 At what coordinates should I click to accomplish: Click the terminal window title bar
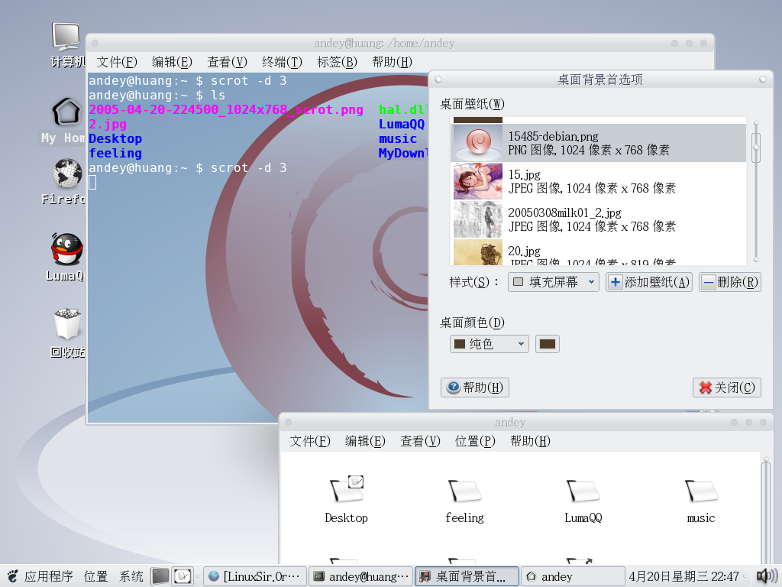(384, 44)
